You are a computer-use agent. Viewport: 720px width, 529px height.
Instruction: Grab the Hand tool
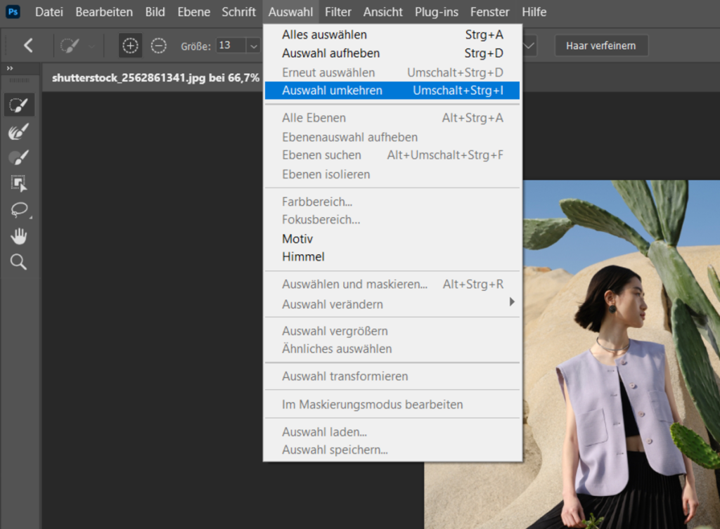click(x=19, y=236)
